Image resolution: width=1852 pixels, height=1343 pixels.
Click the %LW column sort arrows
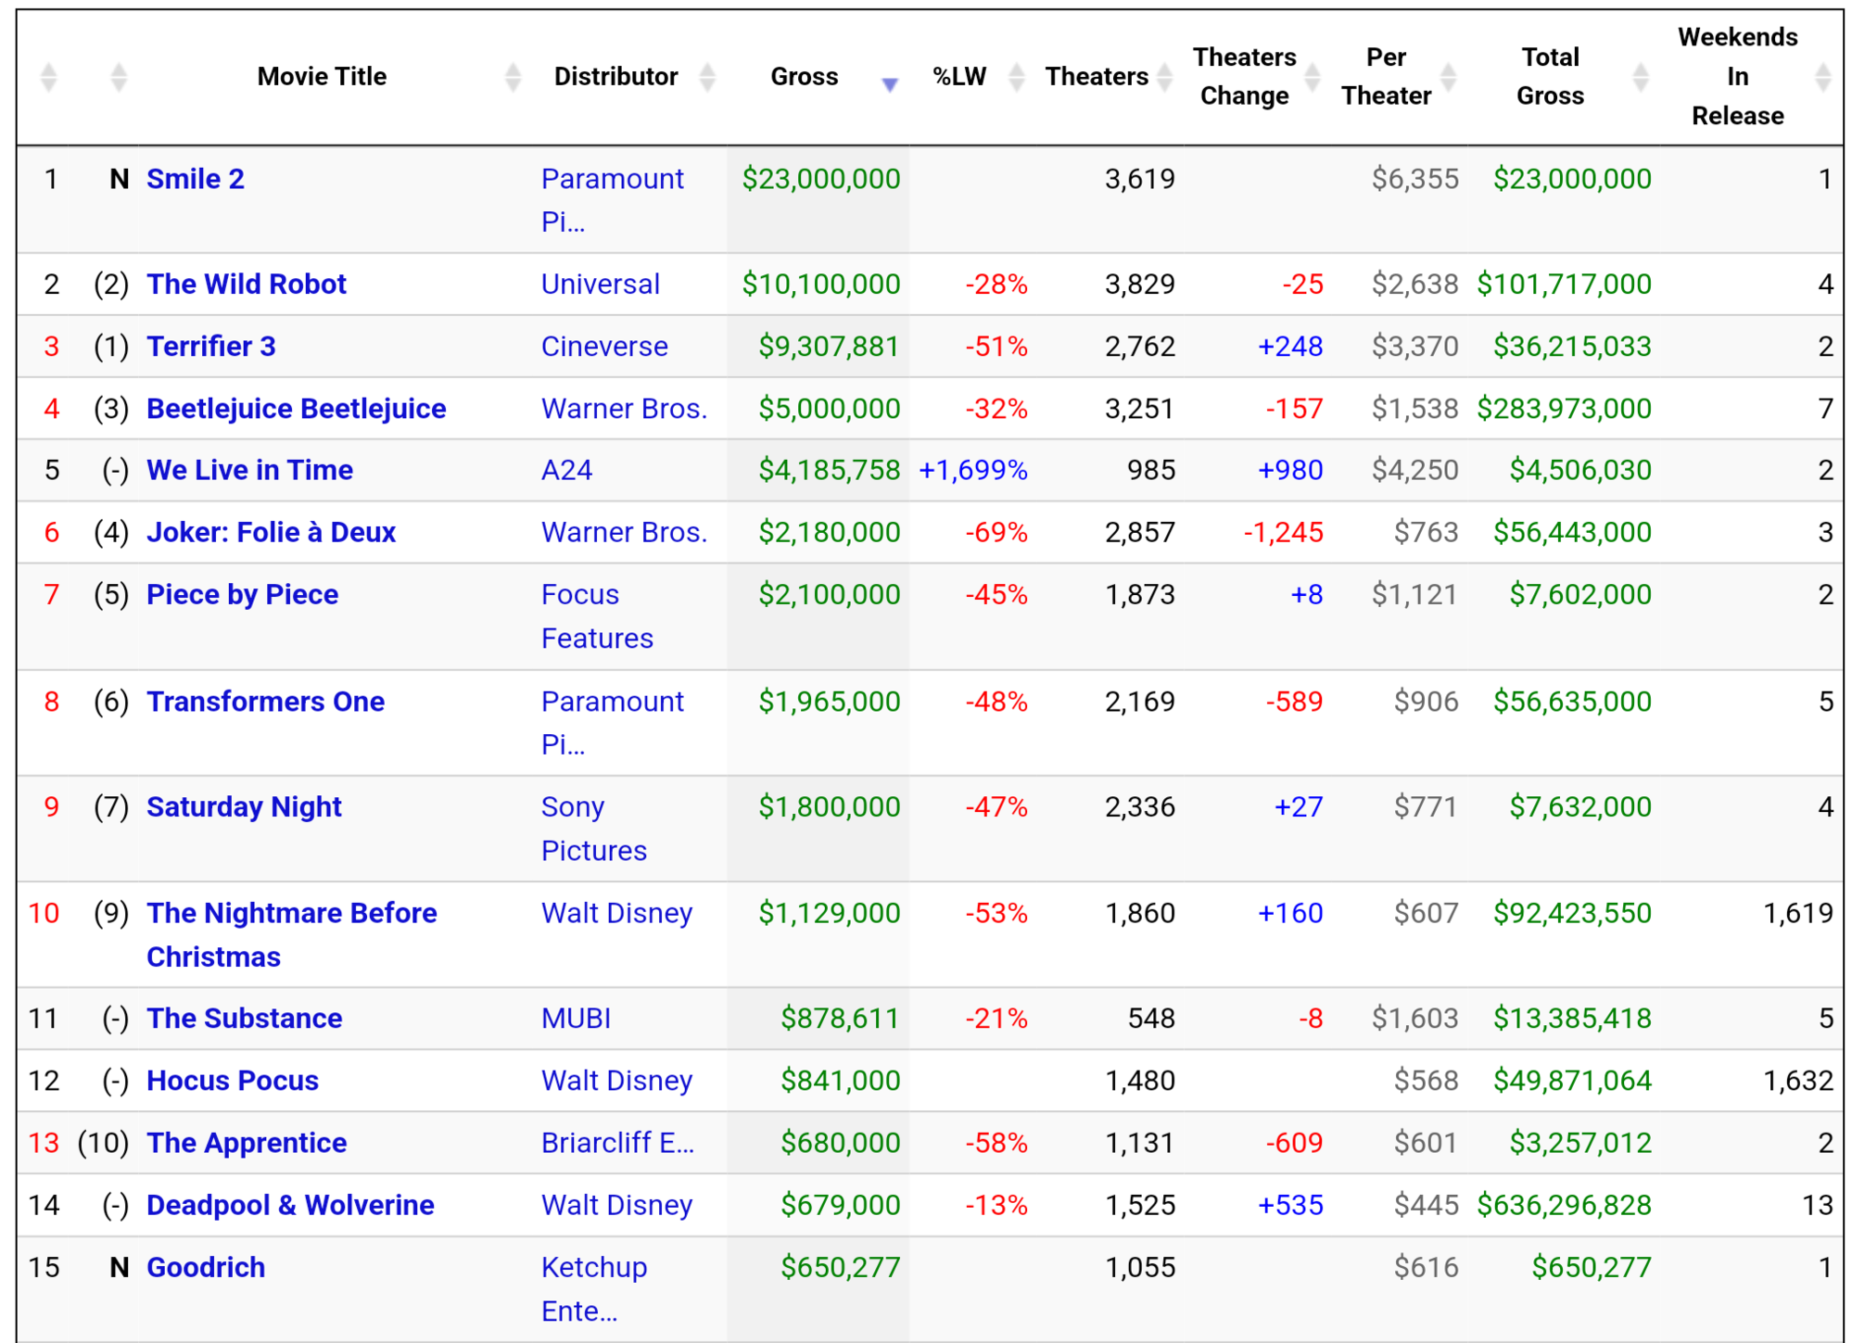1016,77
